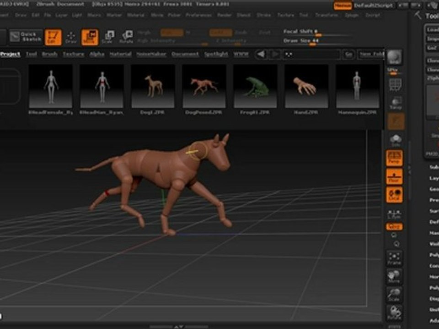Click the Import button in Tool palette
The image size is (439, 329).
[432, 38]
